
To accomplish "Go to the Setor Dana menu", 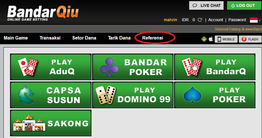I will point(84,38).
